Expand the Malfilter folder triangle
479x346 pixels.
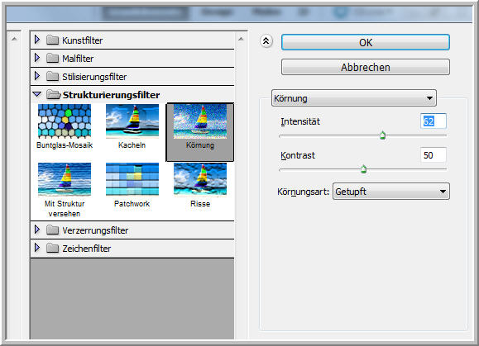37,58
